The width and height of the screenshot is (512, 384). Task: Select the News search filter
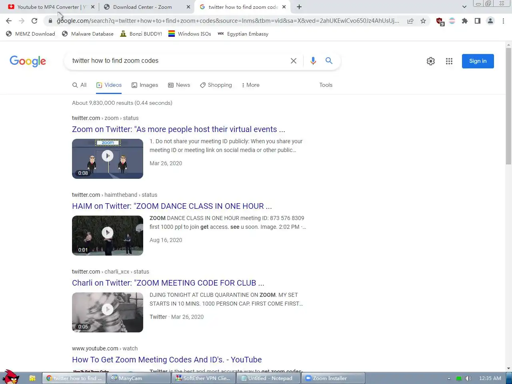[x=179, y=85]
